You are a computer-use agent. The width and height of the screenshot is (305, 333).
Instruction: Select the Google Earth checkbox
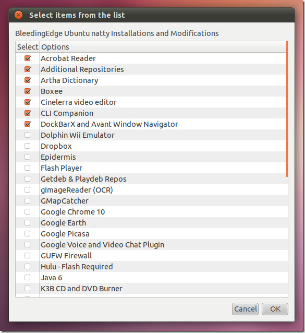pyautogui.click(x=27, y=222)
